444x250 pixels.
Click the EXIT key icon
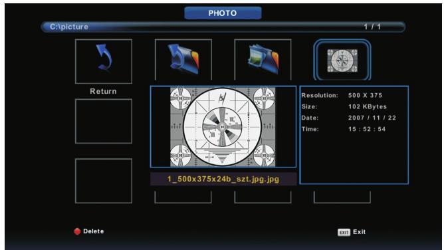pyautogui.click(x=344, y=232)
